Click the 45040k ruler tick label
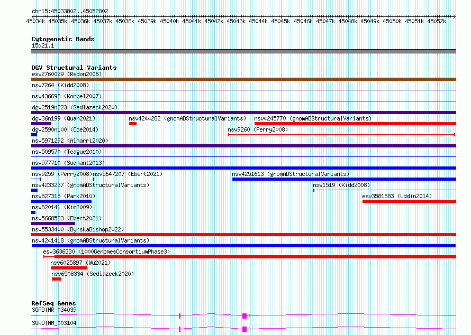The image size is (471, 335). (169, 21)
